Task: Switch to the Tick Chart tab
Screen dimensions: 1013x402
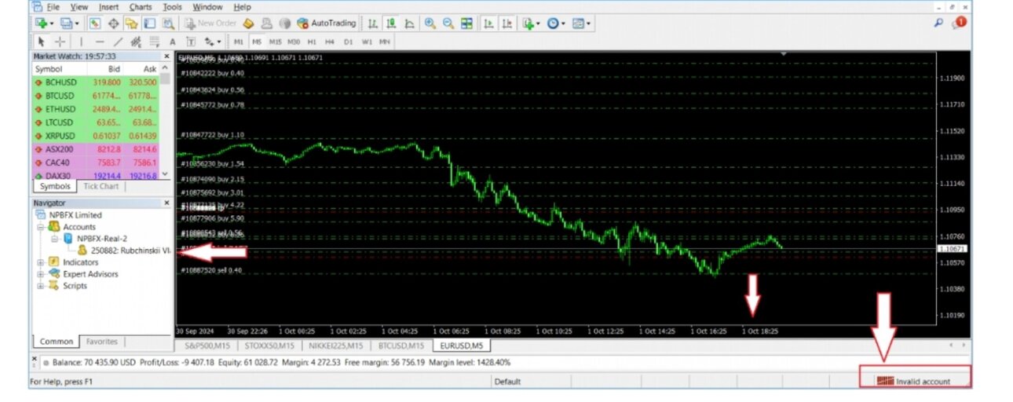Action: [x=101, y=186]
